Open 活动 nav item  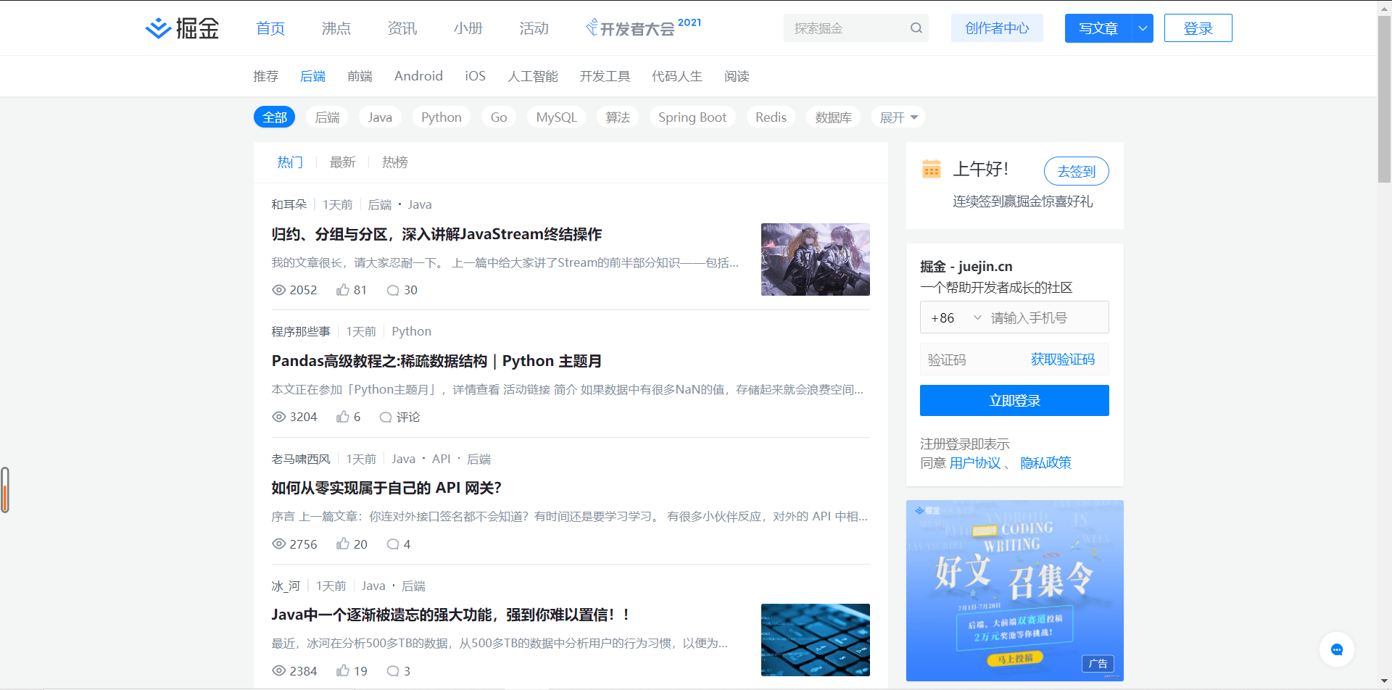(x=534, y=28)
